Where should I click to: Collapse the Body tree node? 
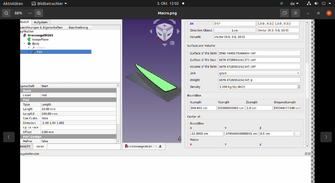click(24, 44)
